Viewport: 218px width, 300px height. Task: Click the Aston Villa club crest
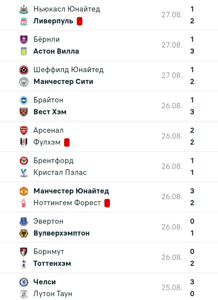click(24, 51)
